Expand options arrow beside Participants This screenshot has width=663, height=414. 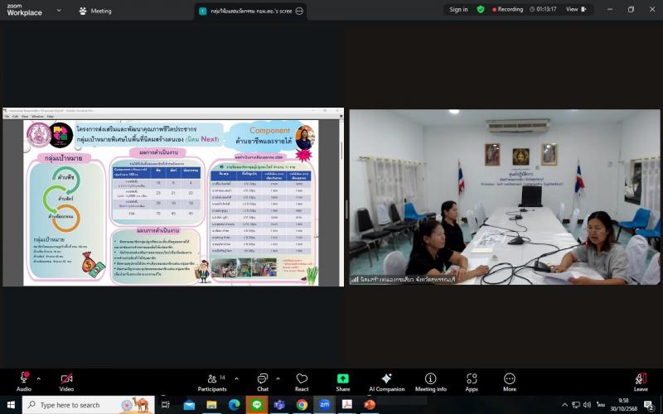(x=236, y=378)
